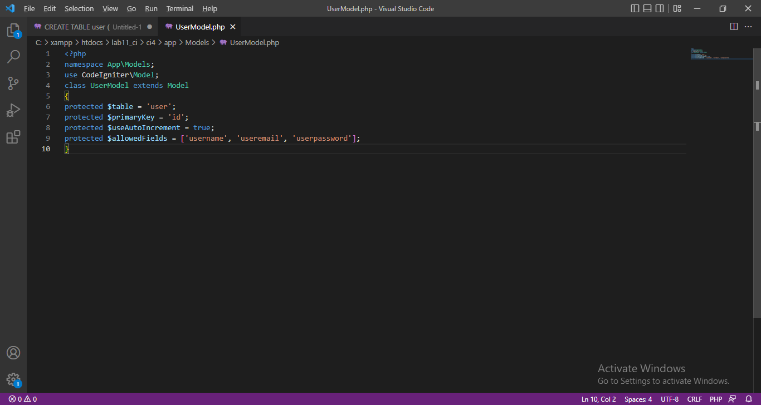
Task: Click the Manage settings gear icon
Action: (13, 379)
